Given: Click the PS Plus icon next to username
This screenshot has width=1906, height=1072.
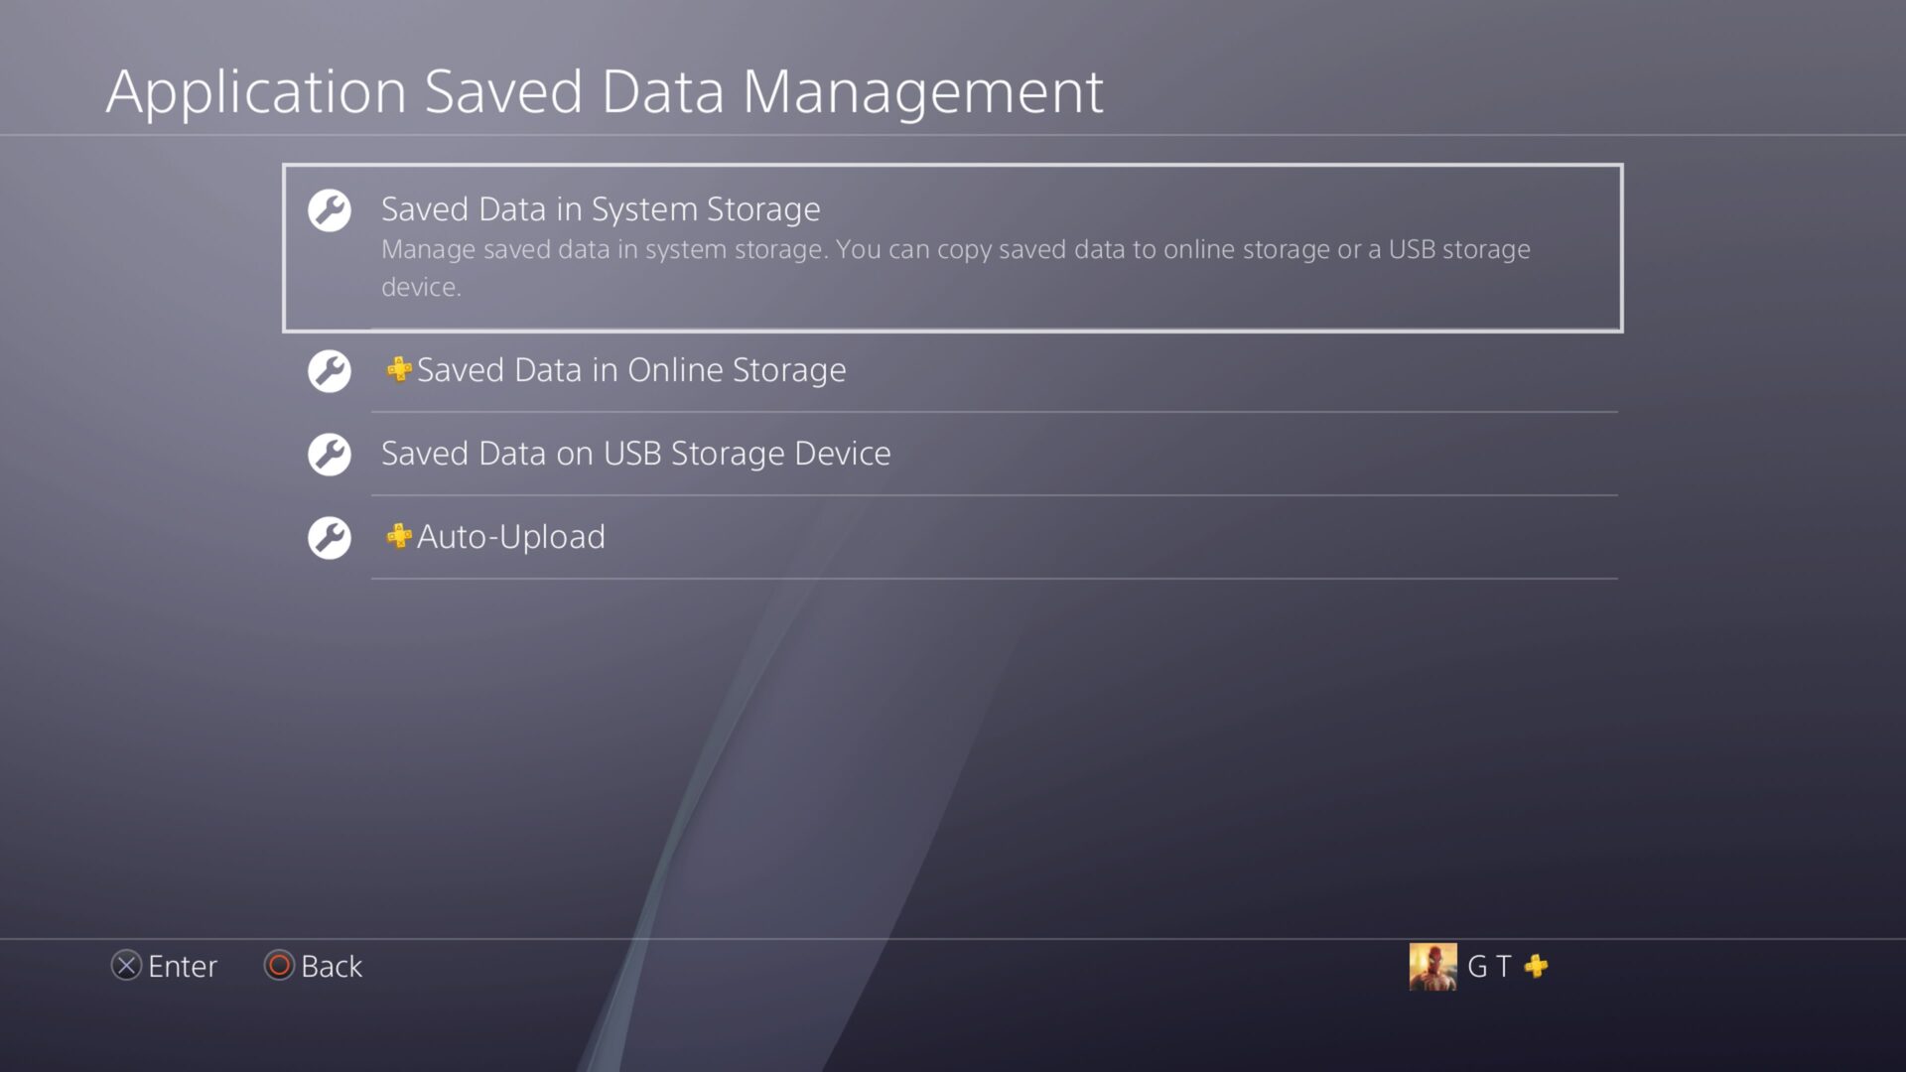Looking at the screenshot, I should click(1537, 966).
